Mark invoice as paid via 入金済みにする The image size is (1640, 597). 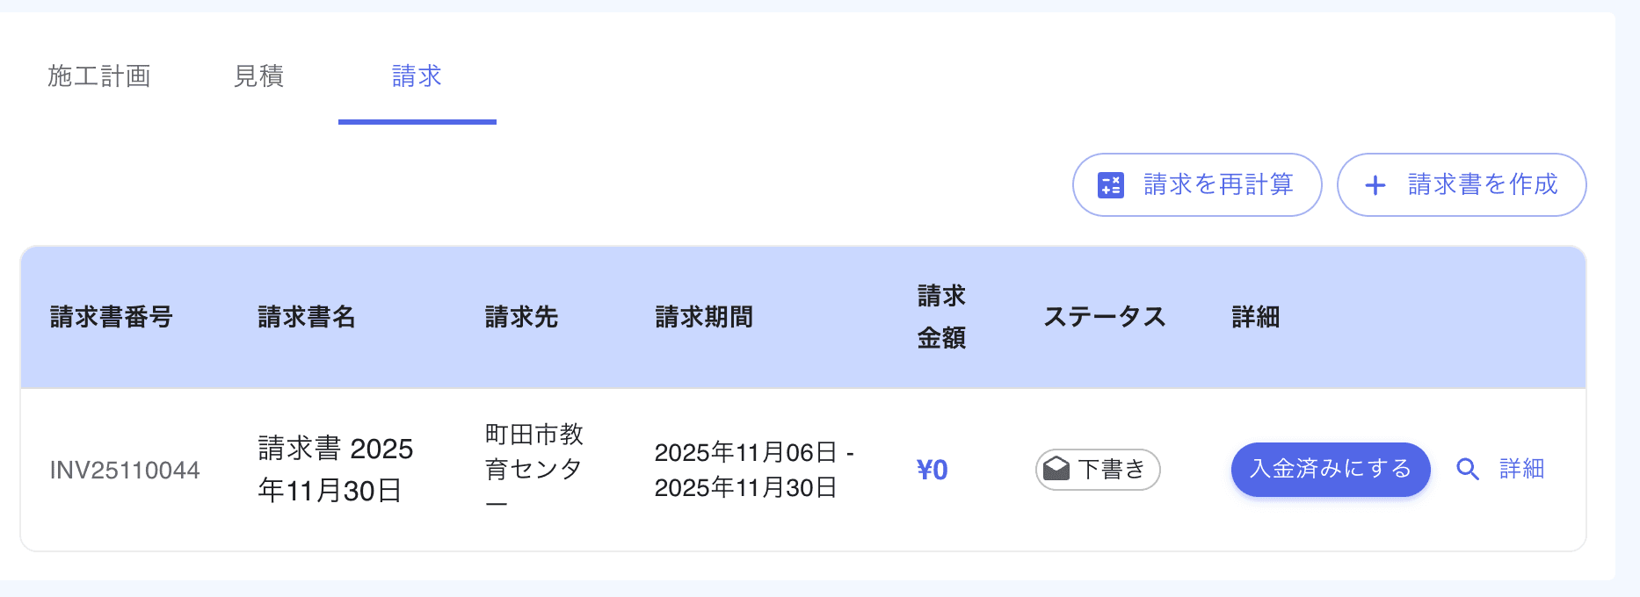tap(1330, 469)
